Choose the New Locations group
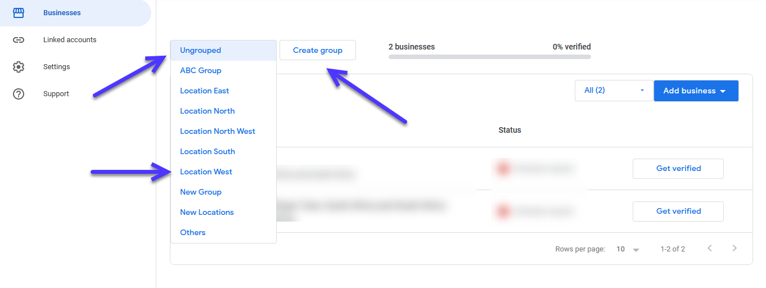Image resolution: width=766 pixels, height=288 pixels. pyautogui.click(x=223, y=212)
